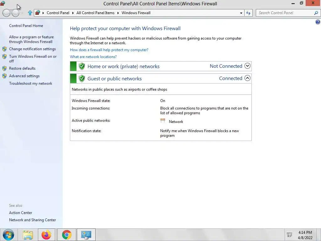Open File Explorer from the taskbar

click(28, 235)
